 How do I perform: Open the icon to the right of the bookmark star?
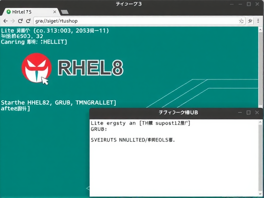coord(250,20)
